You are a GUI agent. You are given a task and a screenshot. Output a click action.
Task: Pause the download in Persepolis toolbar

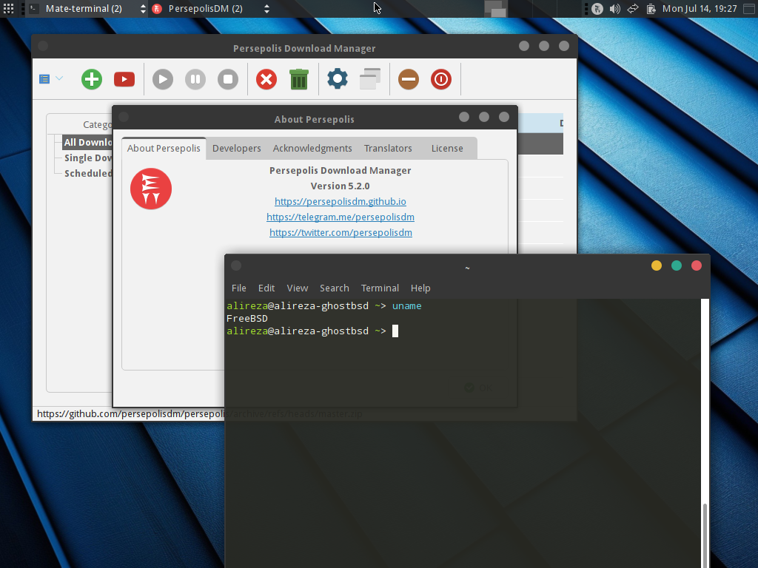point(195,79)
